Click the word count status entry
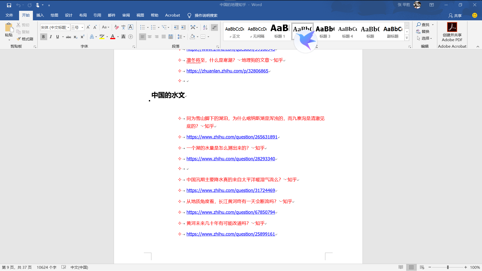 click(46, 267)
